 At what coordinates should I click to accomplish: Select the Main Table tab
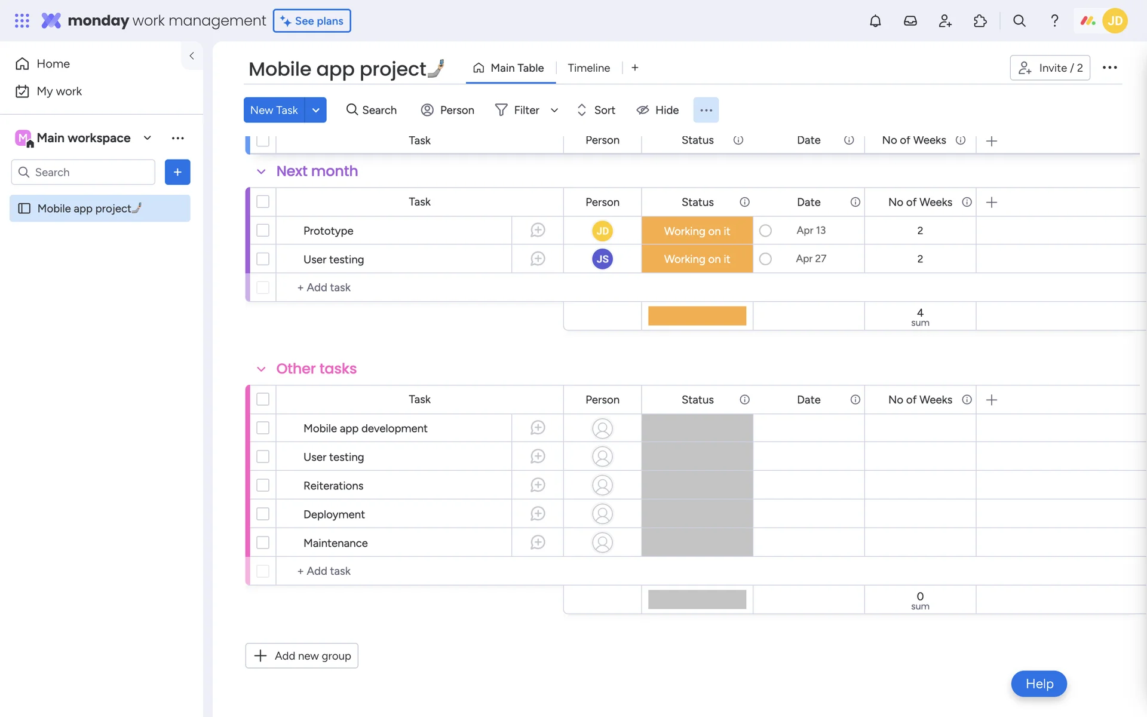click(510, 68)
